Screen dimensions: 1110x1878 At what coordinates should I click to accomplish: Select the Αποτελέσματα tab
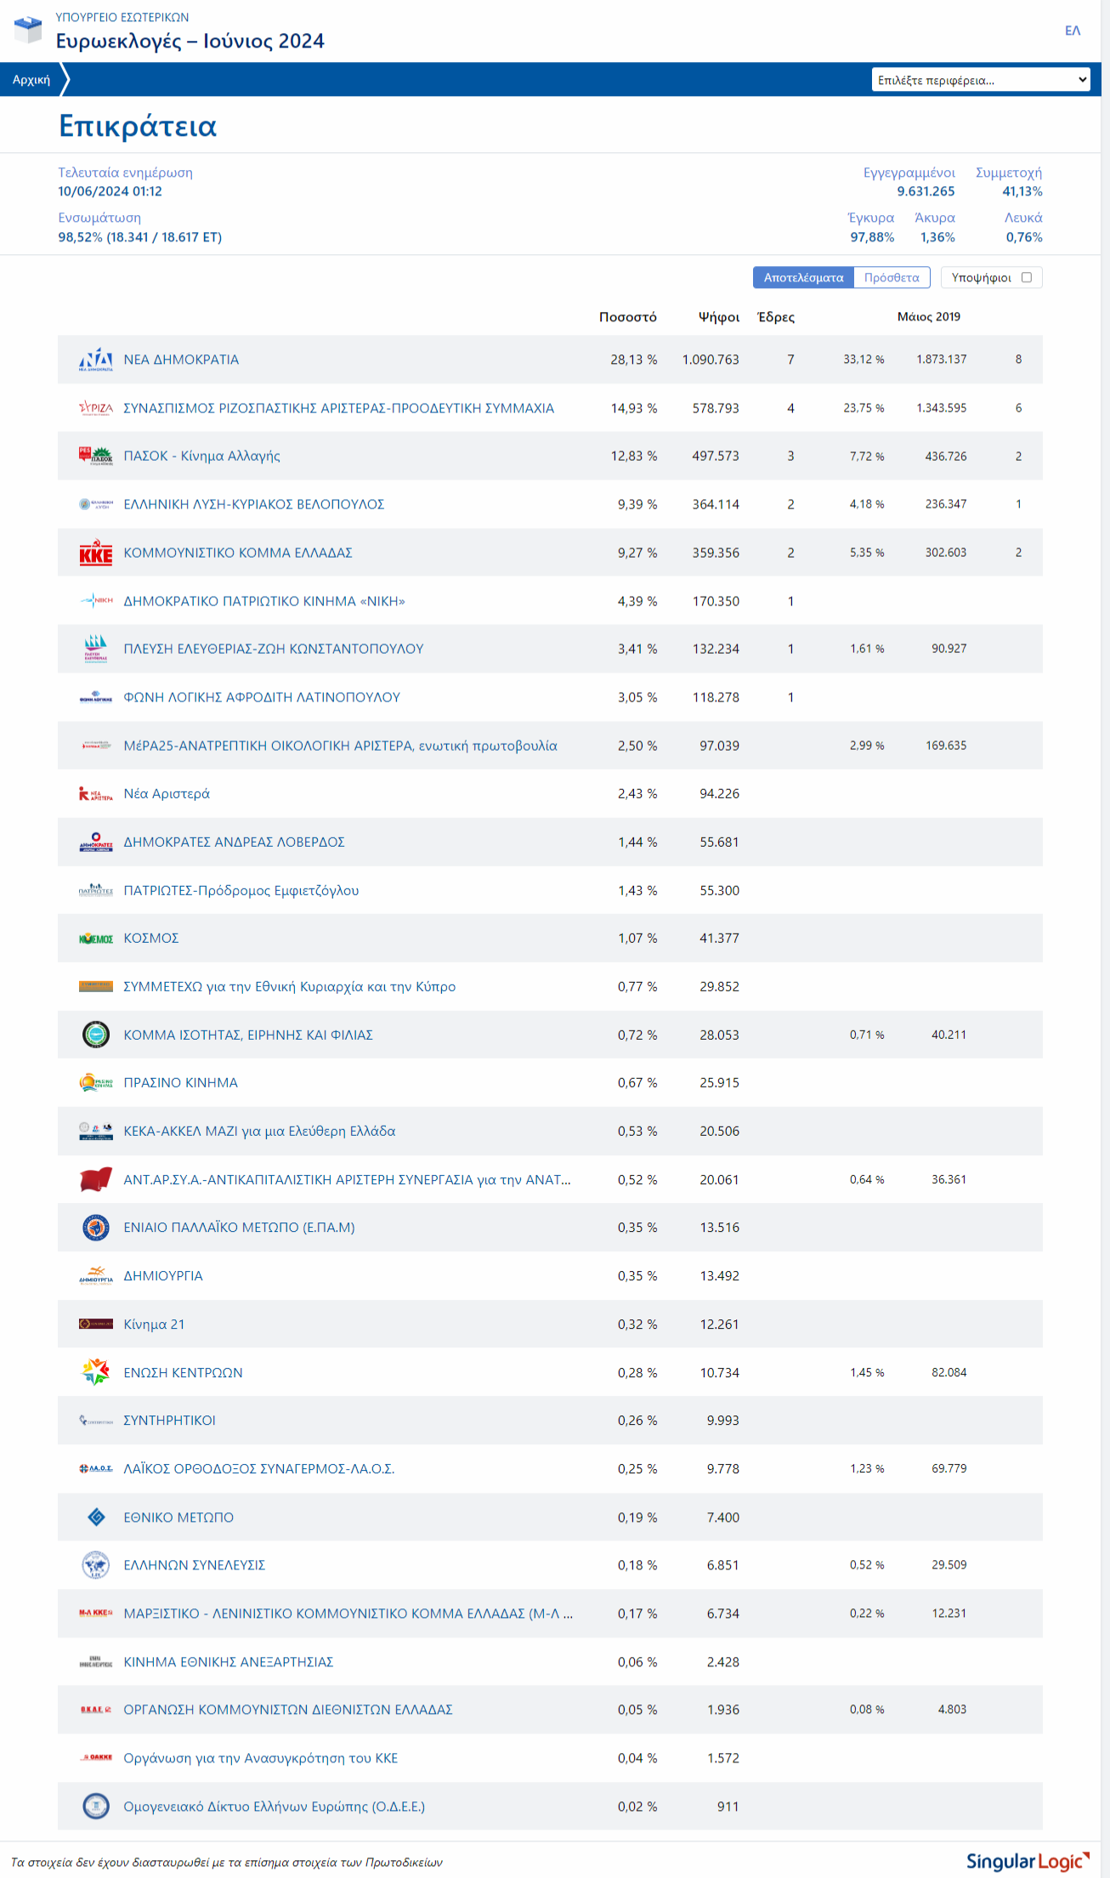point(803,277)
